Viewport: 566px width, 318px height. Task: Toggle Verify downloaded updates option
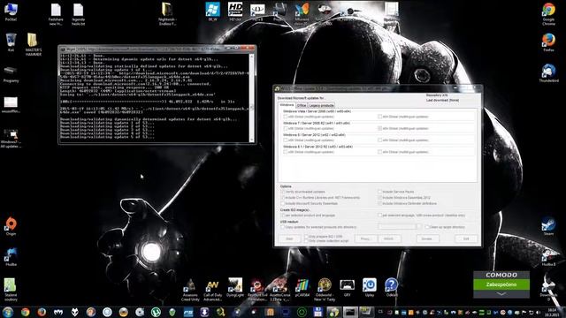click(283, 192)
